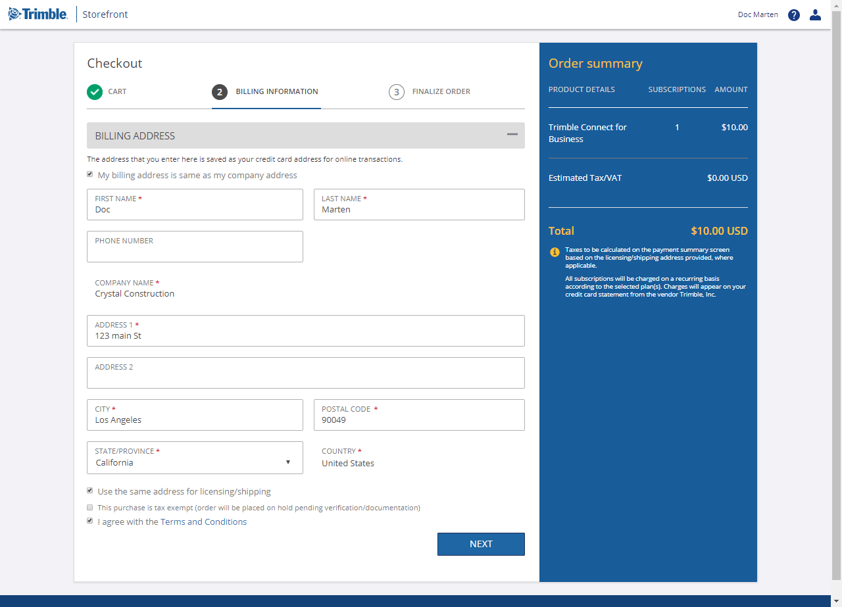Viewport: 842px width, 607px height.
Task: Toggle the agree with Terms checkbox
Action: point(90,521)
